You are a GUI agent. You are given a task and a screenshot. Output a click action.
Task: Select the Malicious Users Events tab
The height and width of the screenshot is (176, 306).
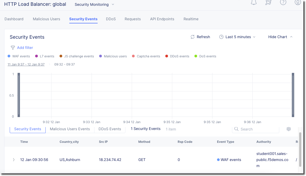point(70,129)
